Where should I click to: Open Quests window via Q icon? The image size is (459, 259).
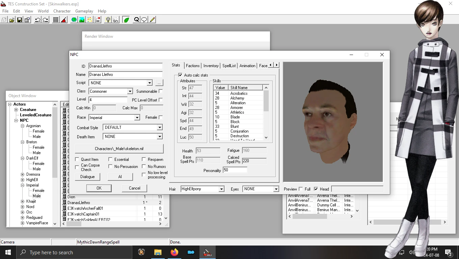(x=136, y=20)
